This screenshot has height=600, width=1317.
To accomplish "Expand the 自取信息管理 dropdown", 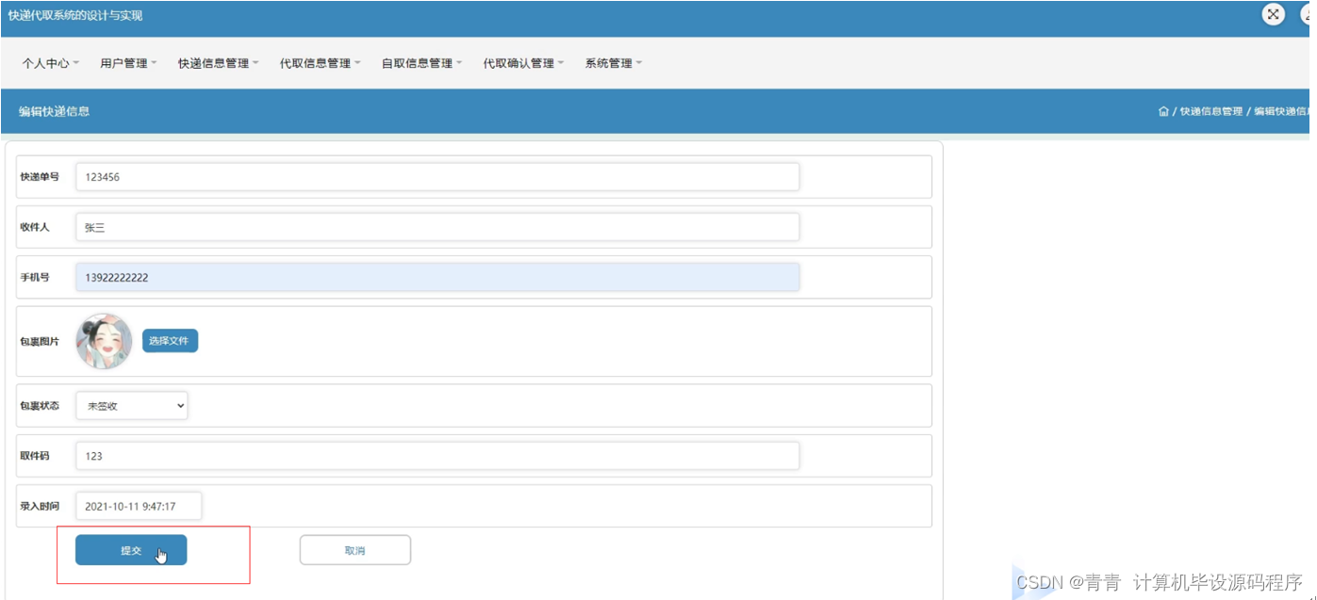I will [x=420, y=62].
